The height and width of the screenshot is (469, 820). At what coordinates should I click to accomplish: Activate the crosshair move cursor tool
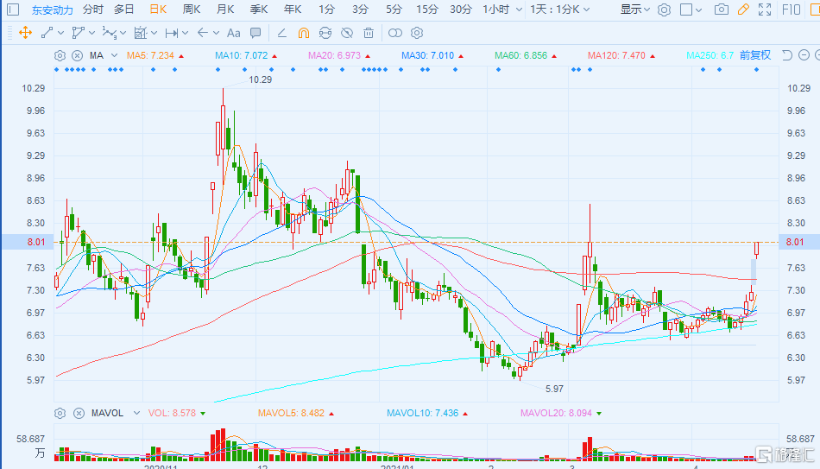click(24, 33)
